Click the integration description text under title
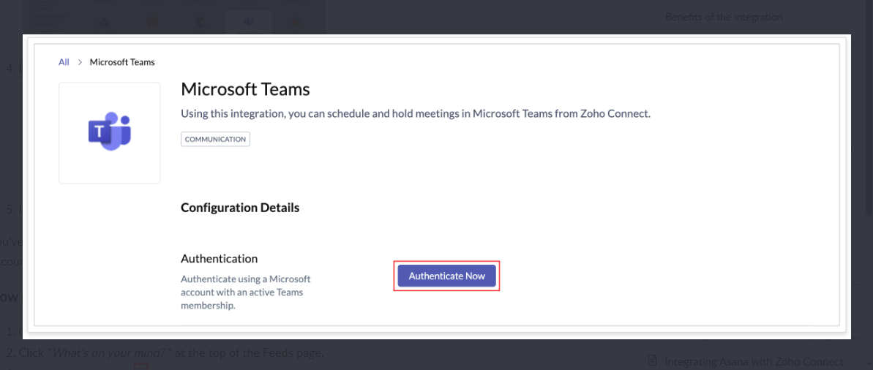Viewport: 873px width, 370px height. [x=416, y=113]
